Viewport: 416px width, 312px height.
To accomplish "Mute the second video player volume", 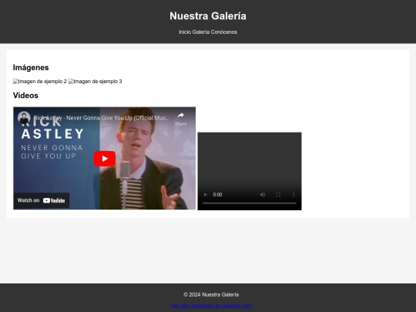I will (x=263, y=195).
